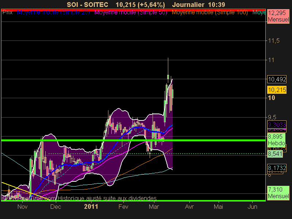Click the 8,541 dotted level label
Viewport: 292px width, 219px height.
275,154
